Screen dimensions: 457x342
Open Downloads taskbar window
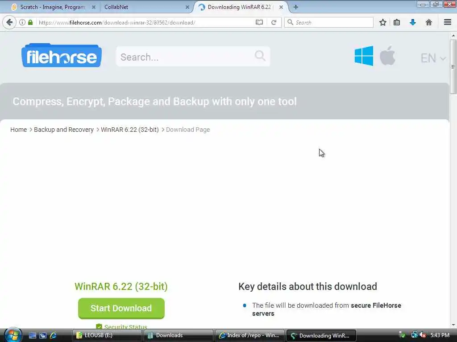[x=178, y=335]
